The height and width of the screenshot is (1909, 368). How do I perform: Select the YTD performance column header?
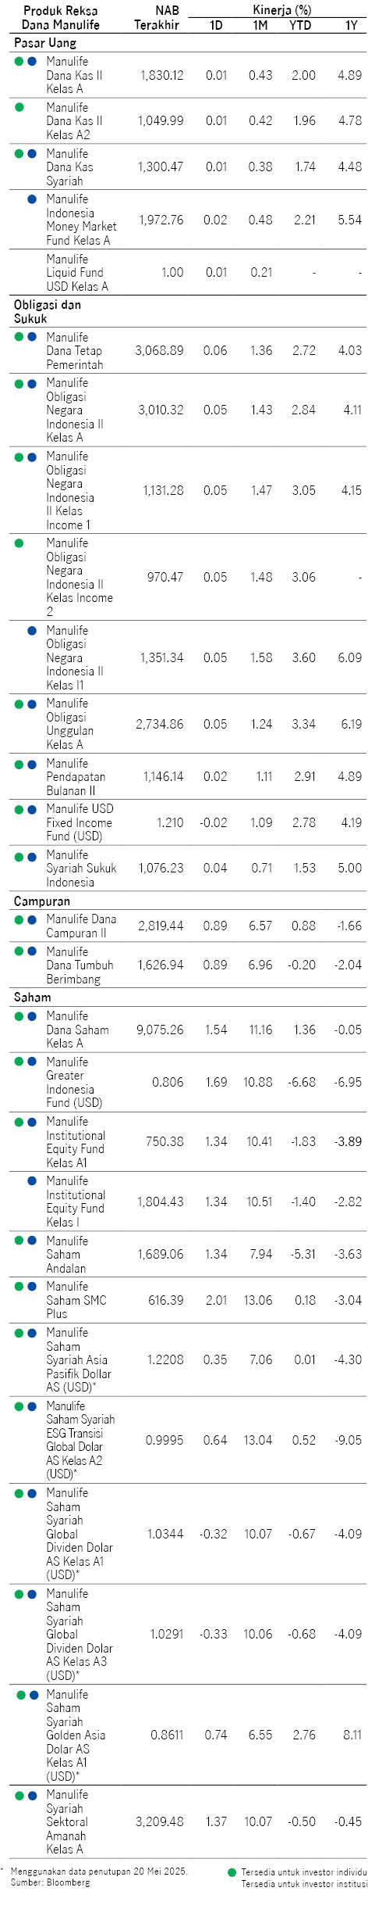(x=300, y=25)
